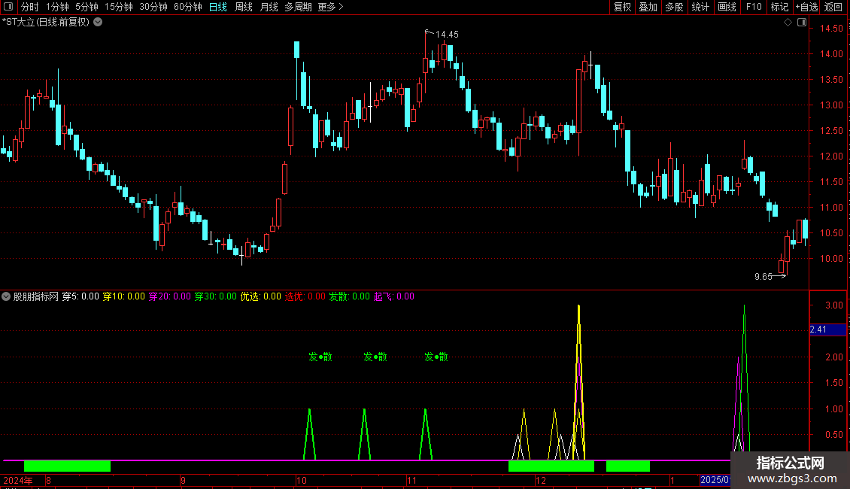Click month 10 on the time axis
This screenshot has width=850, height=489.
[302, 480]
